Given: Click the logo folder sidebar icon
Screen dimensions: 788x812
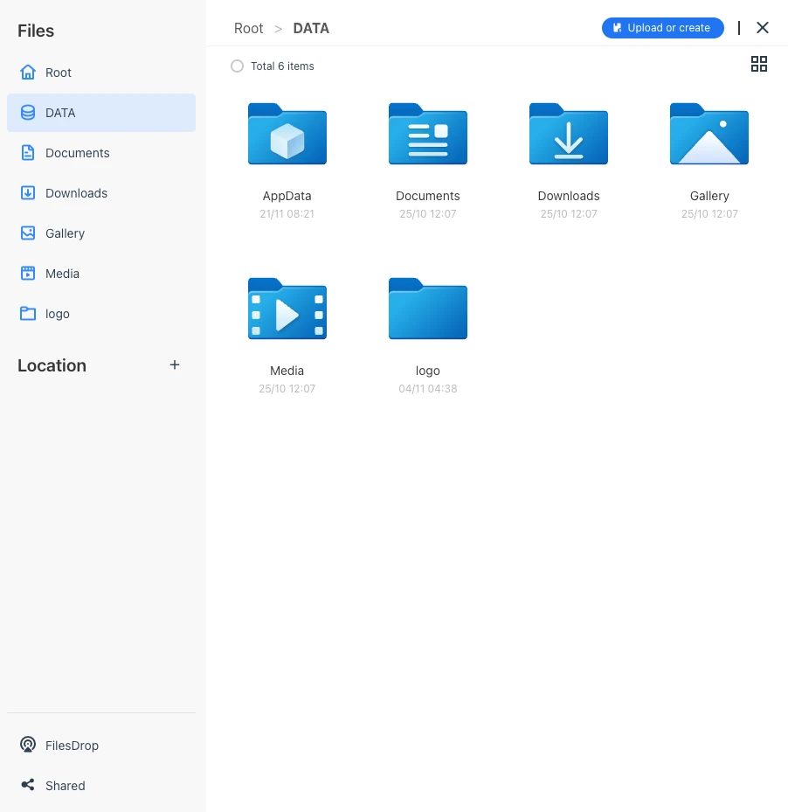Looking at the screenshot, I should [28, 314].
